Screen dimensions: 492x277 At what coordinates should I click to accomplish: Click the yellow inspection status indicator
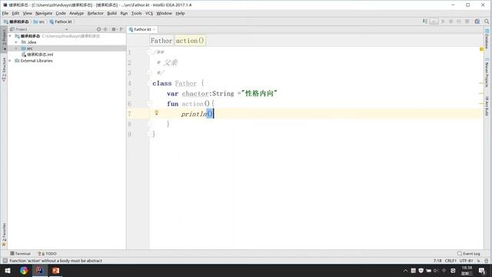pyautogui.click(x=481, y=49)
